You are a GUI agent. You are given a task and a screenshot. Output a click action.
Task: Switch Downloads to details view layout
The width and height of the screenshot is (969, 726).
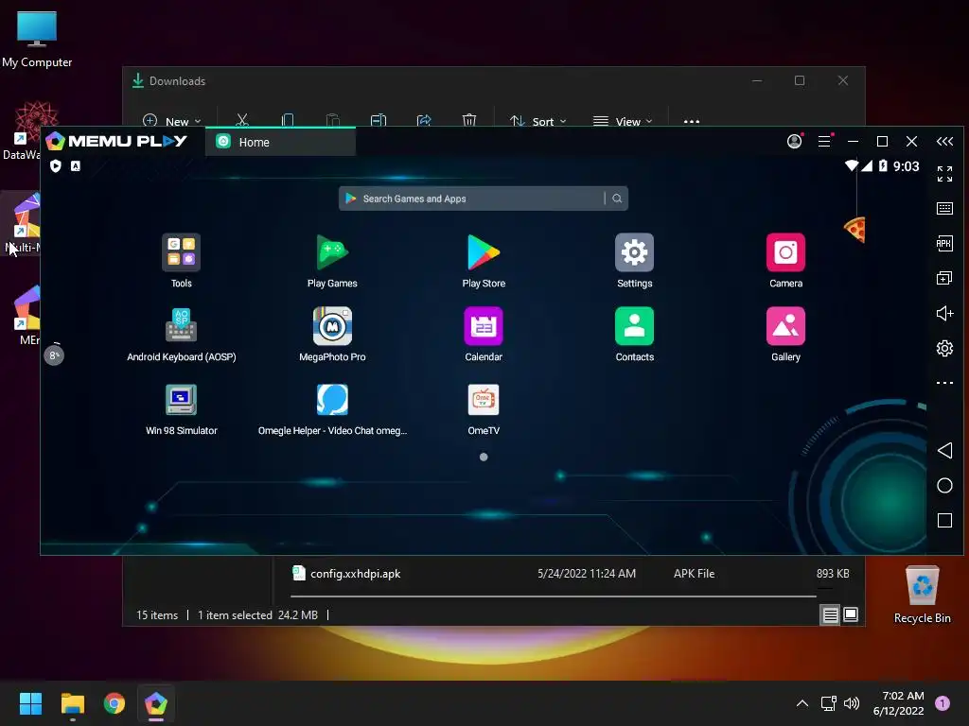point(830,614)
